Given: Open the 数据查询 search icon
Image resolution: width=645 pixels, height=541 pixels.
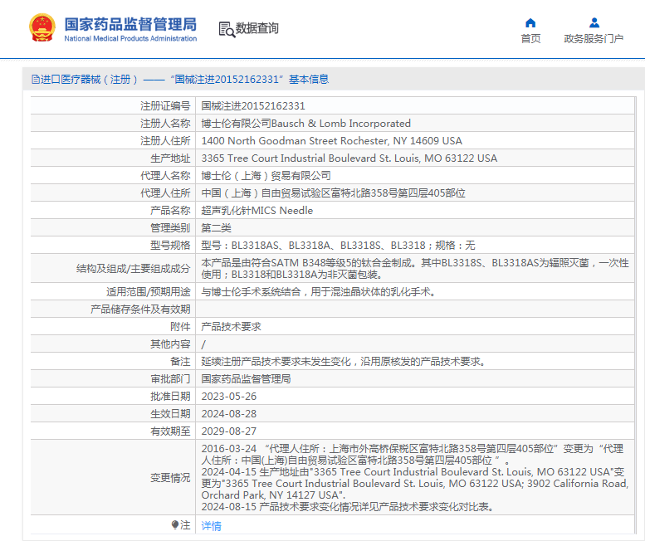Looking at the screenshot, I should tap(227, 29).
